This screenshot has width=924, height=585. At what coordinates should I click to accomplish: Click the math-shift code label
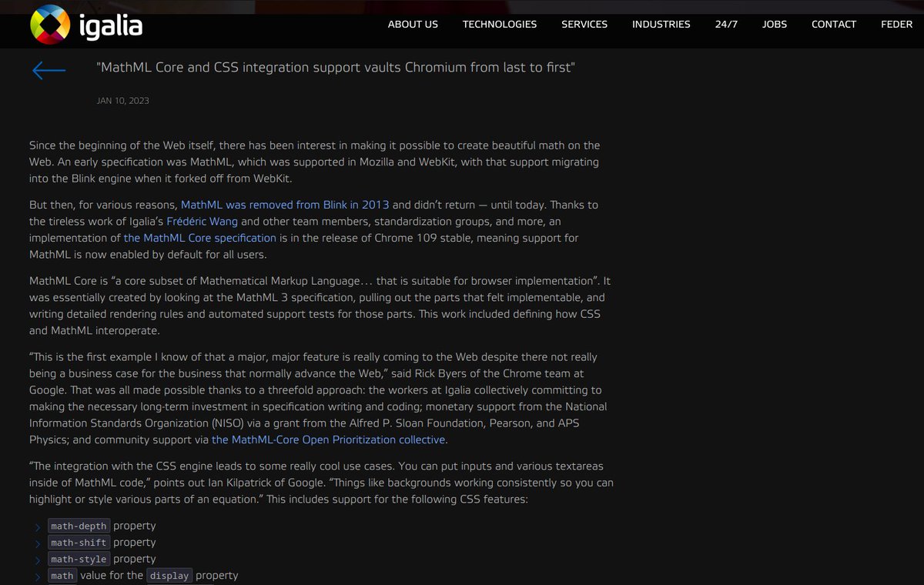pyautogui.click(x=79, y=543)
